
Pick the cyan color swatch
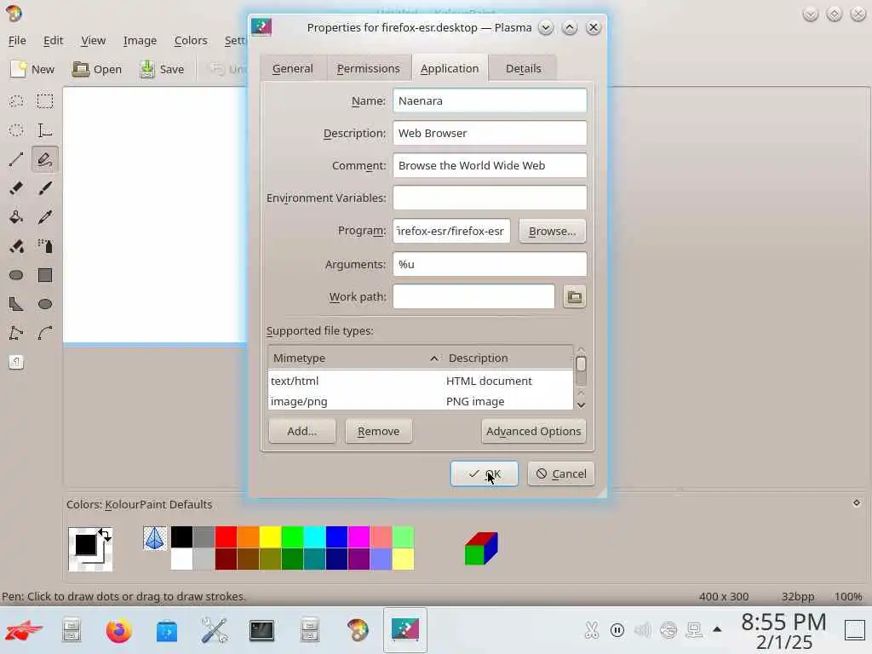315,537
